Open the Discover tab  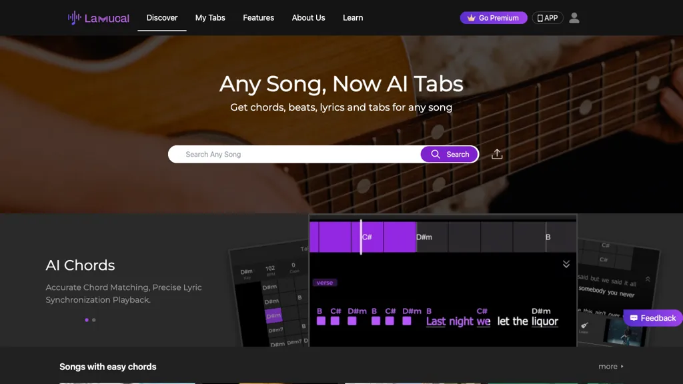162,18
